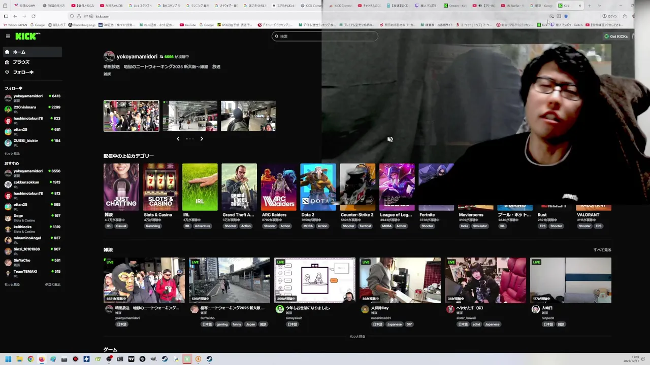Open the ARC Raiders category card
Screen dimensions: 650x365
coord(278,187)
